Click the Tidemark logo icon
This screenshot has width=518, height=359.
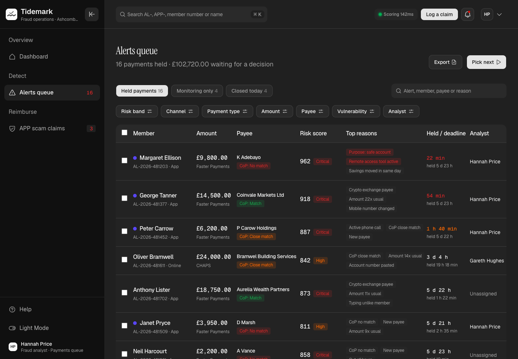pyautogui.click(x=12, y=14)
